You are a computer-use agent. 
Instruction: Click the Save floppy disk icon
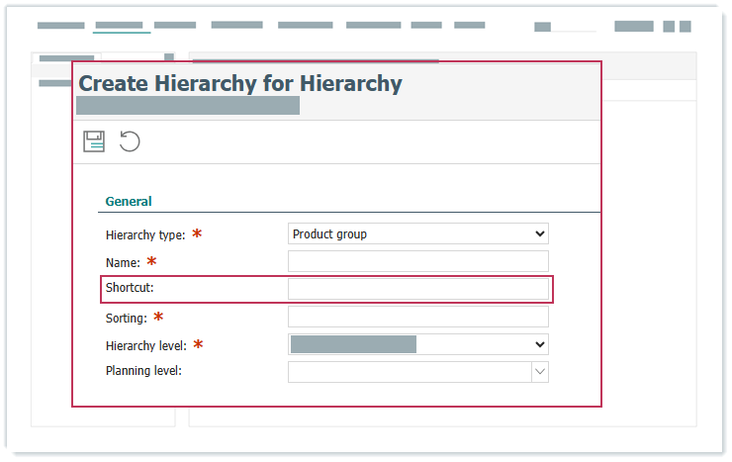94,141
